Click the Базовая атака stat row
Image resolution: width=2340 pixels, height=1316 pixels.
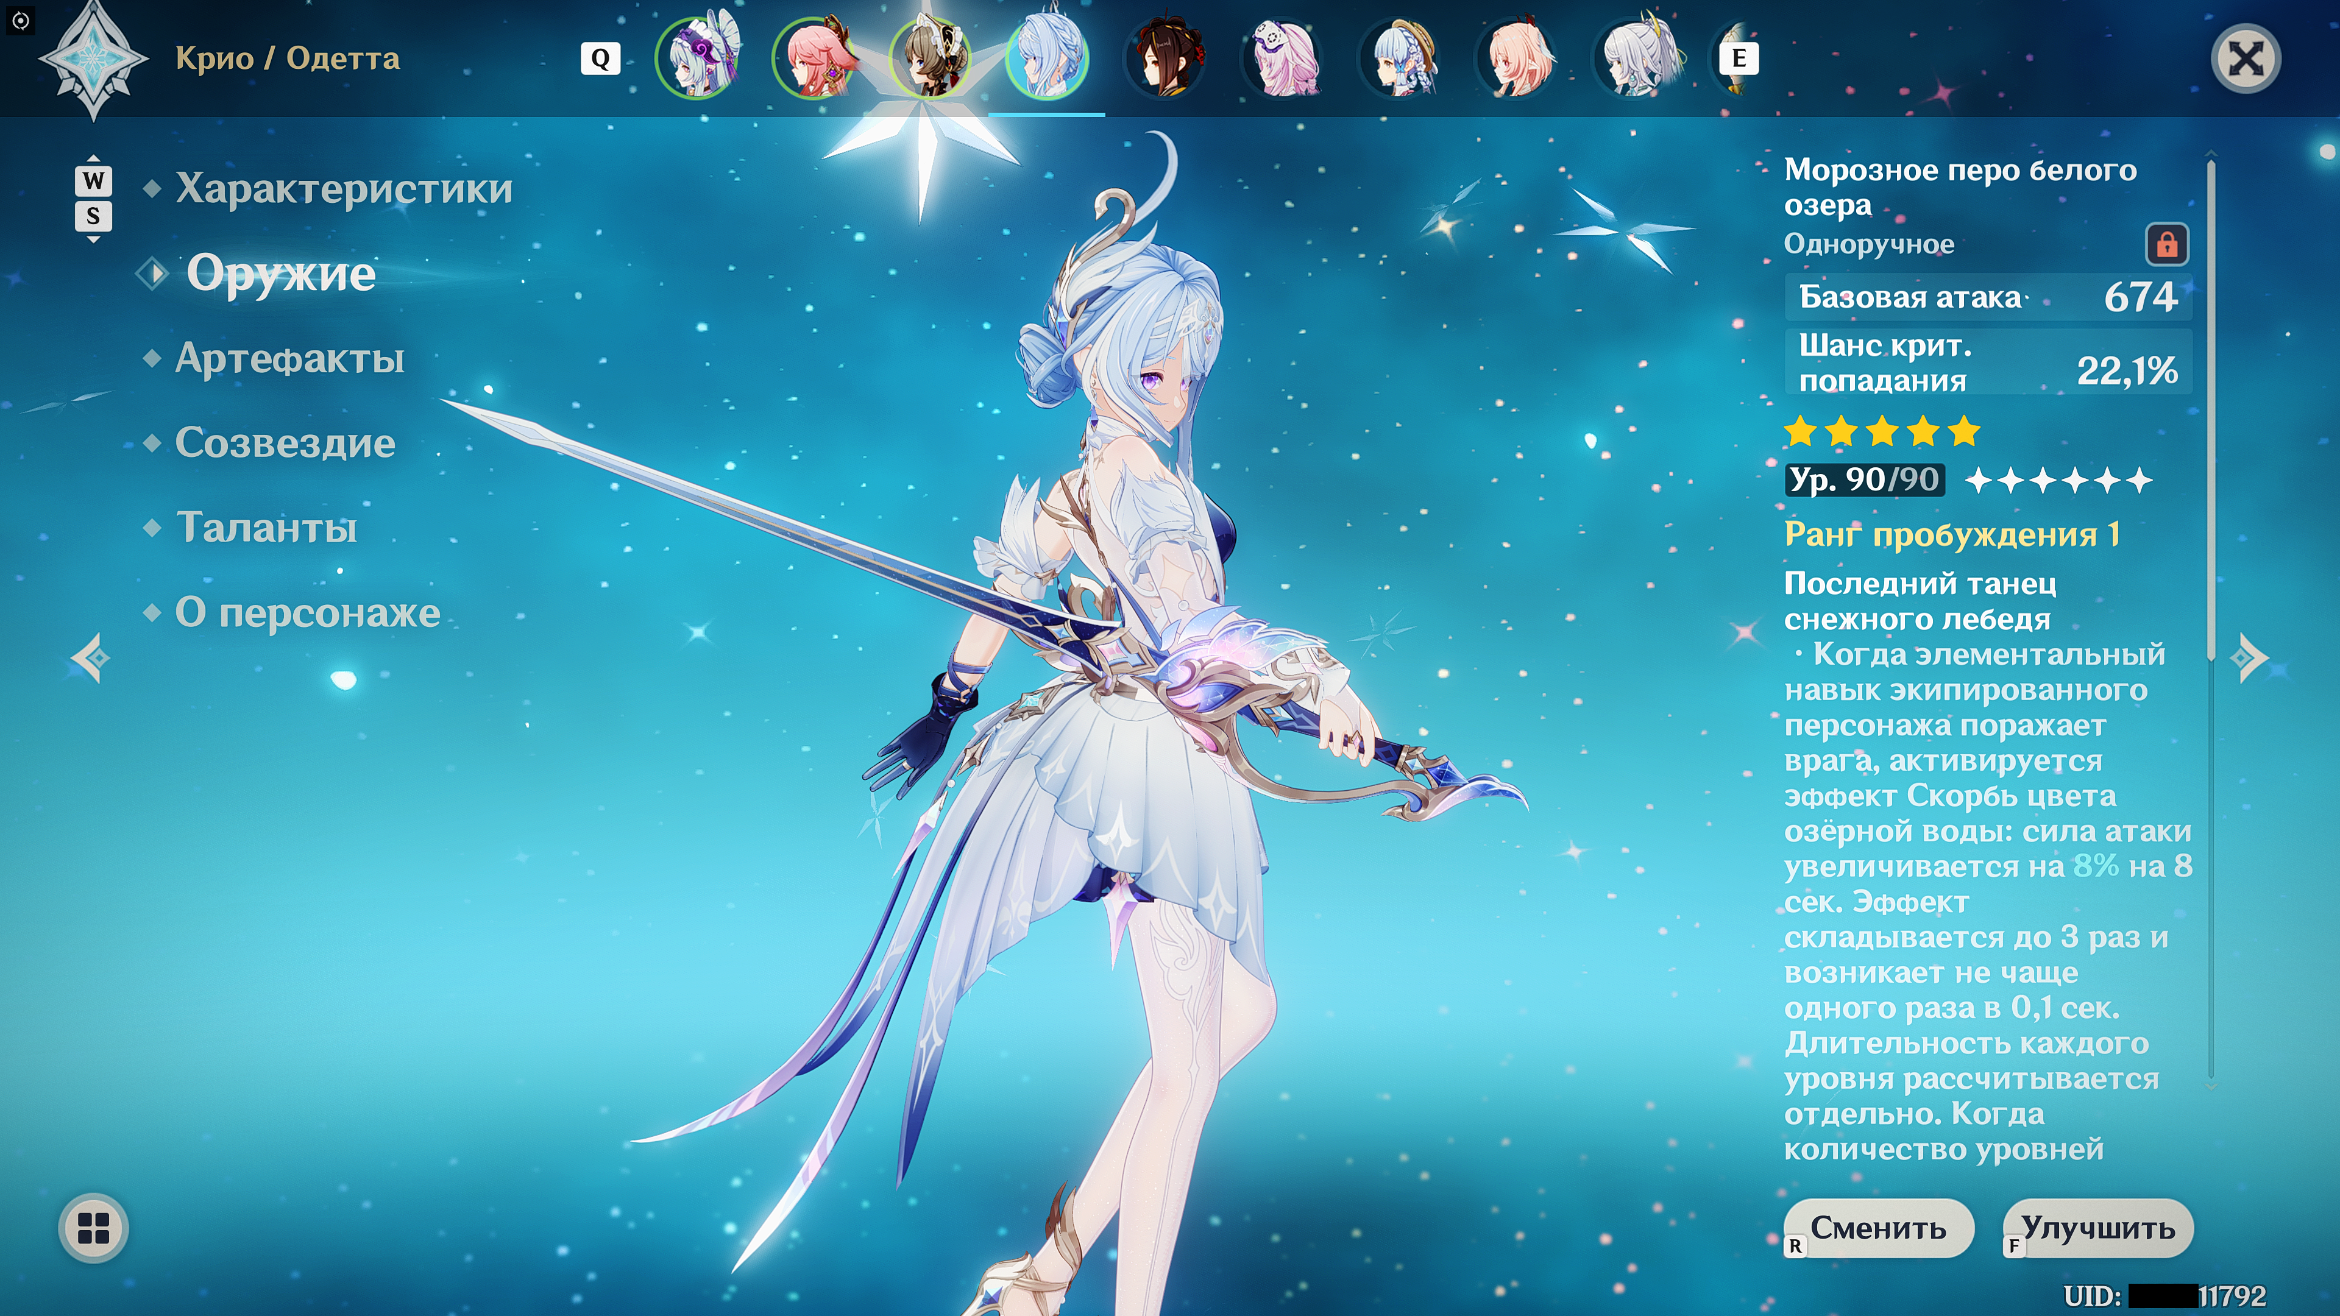click(x=1988, y=297)
